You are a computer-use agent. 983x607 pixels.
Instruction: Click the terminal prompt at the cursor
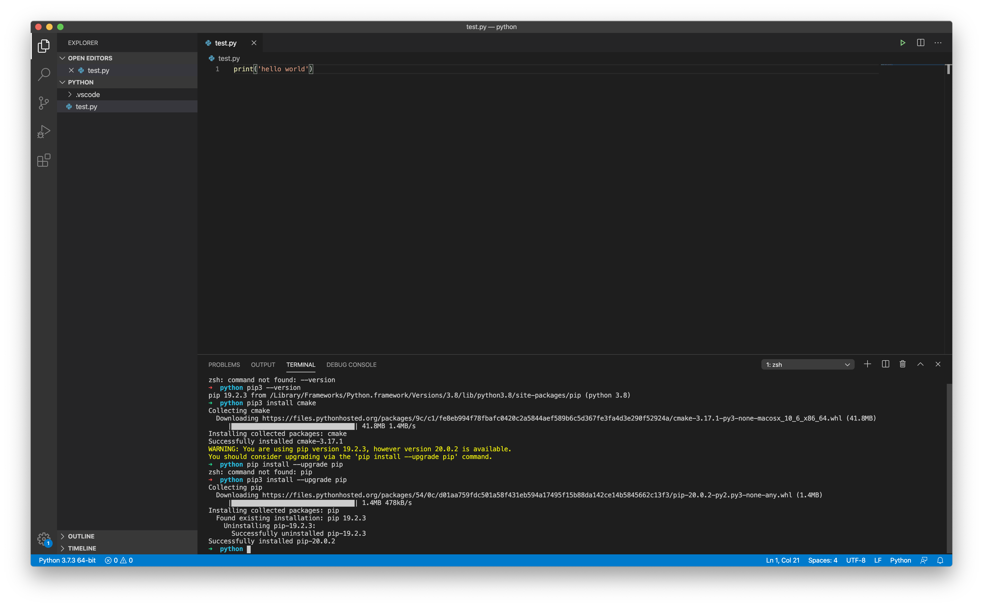click(248, 549)
